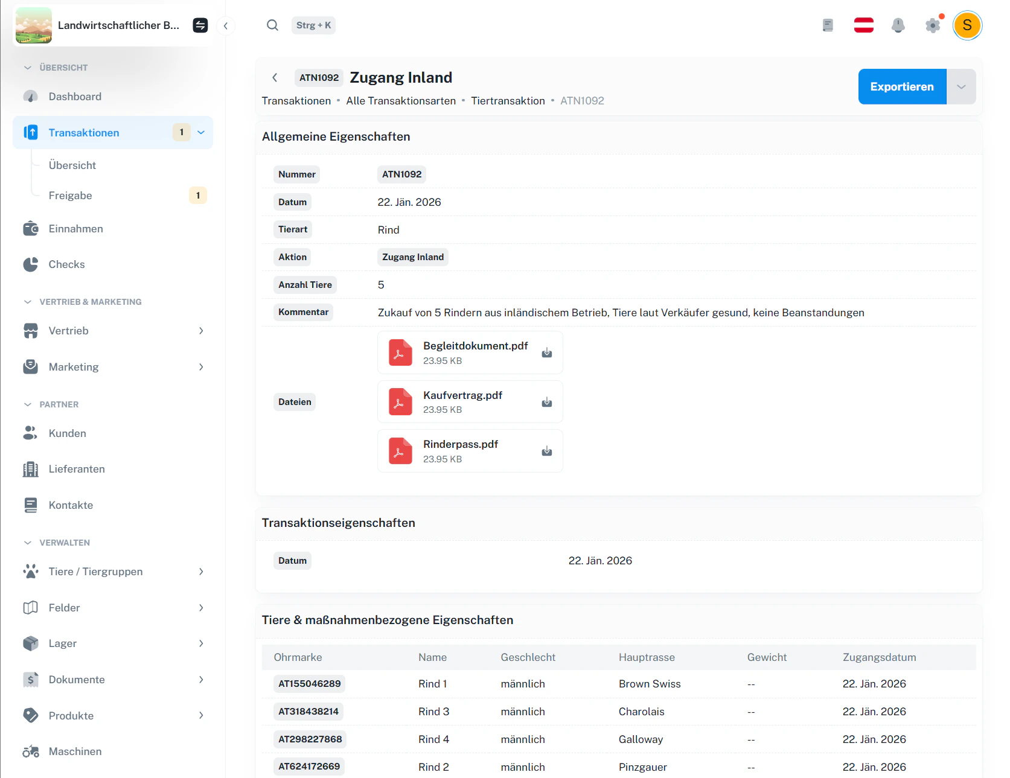This screenshot has width=1010, height=778.
Task: Click the Dashboard gauge icon
Action: (30, 97)
